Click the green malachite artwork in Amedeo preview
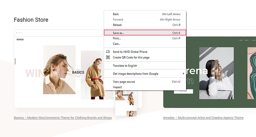This screenshot has width=256, height=137. tap(252, 73)
